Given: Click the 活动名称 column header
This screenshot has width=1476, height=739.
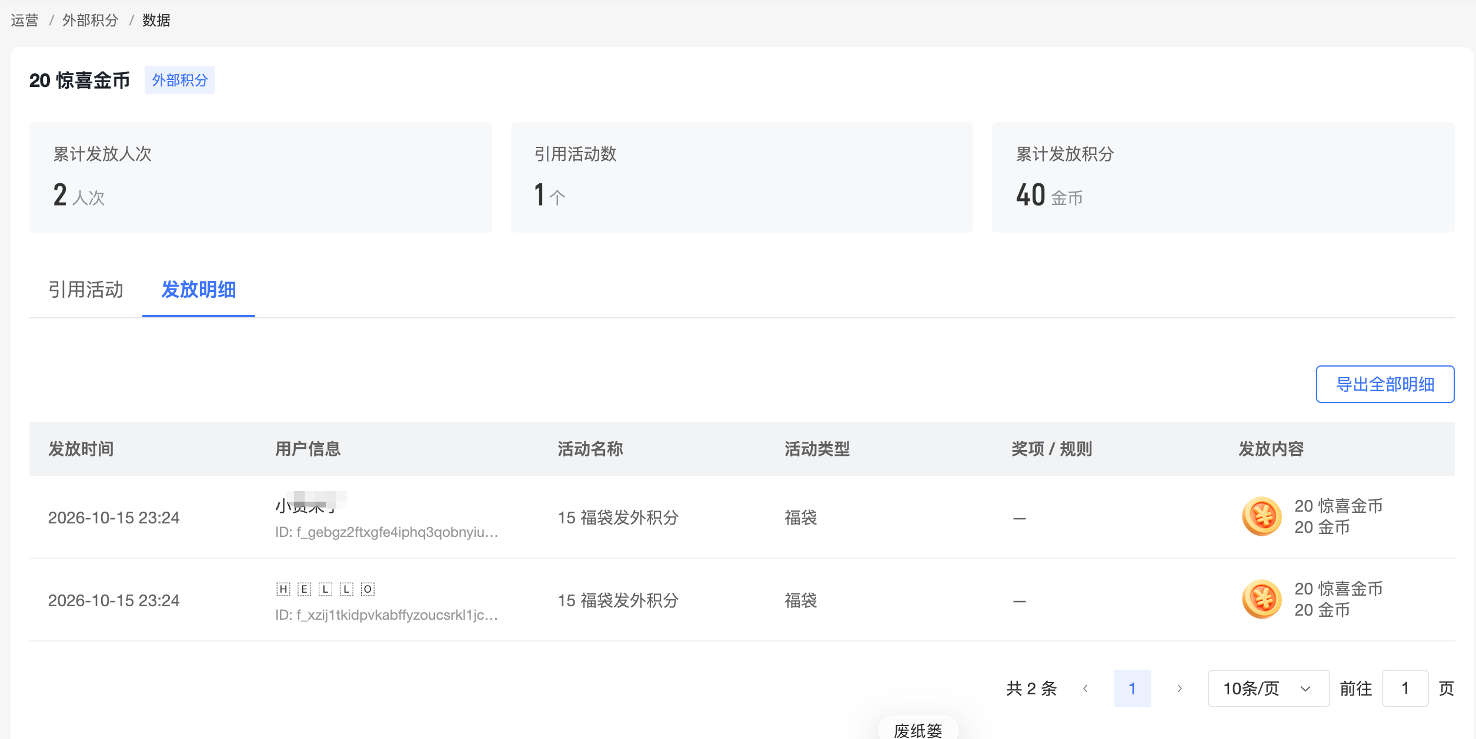Looking at the screenshot, I should point(590,449).
